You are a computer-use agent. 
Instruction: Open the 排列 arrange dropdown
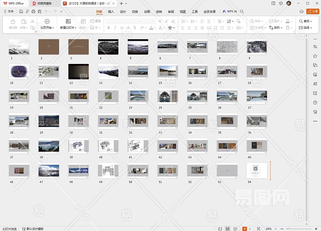pos(276,28)
